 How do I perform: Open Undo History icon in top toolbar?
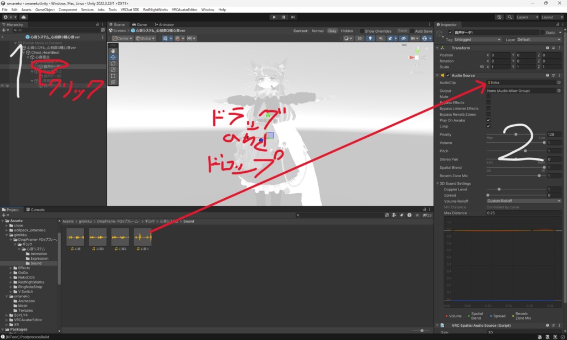point(499,17)
